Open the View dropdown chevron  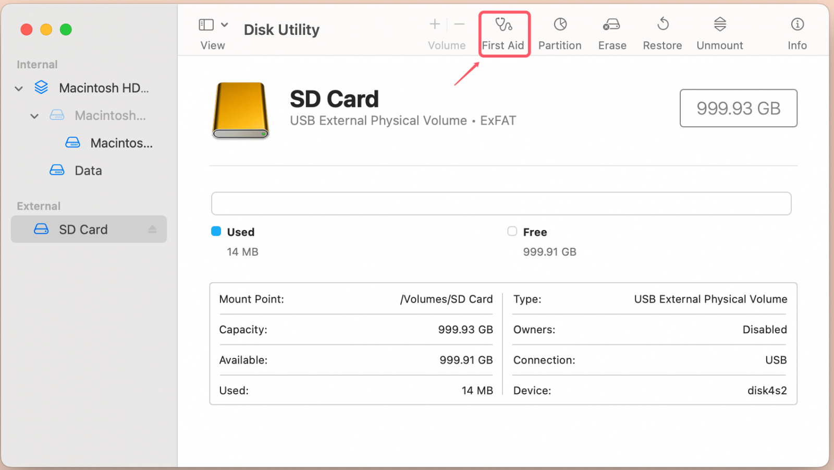pos(225,25)
